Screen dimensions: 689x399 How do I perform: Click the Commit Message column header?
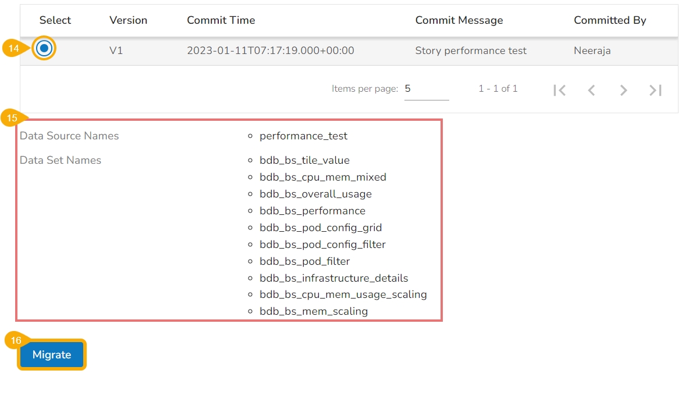pos(459,20)
